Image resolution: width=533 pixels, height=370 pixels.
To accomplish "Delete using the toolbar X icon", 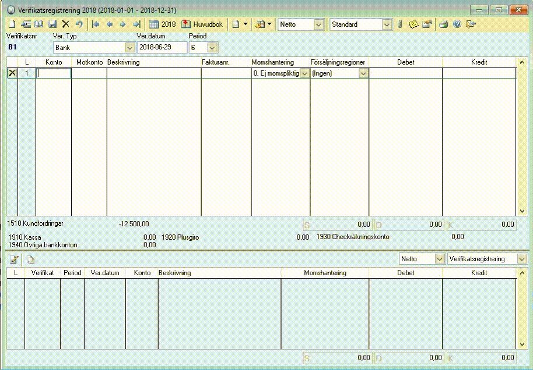I will pos(66,24).
